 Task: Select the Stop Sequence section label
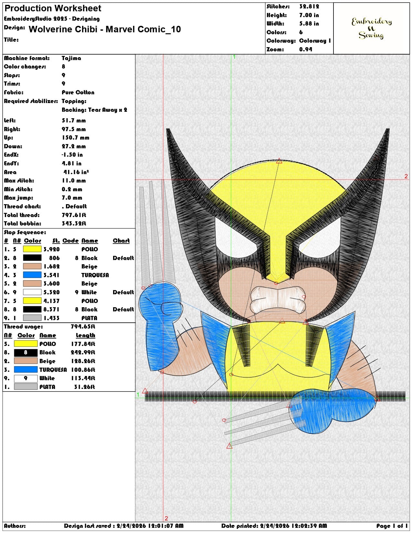click(x=25, y=232)
